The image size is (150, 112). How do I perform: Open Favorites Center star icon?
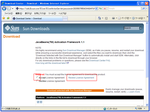point(4,18)
